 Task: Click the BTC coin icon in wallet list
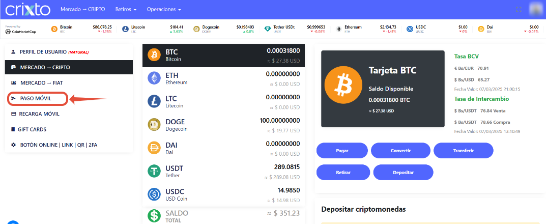[x=154, y=55]
